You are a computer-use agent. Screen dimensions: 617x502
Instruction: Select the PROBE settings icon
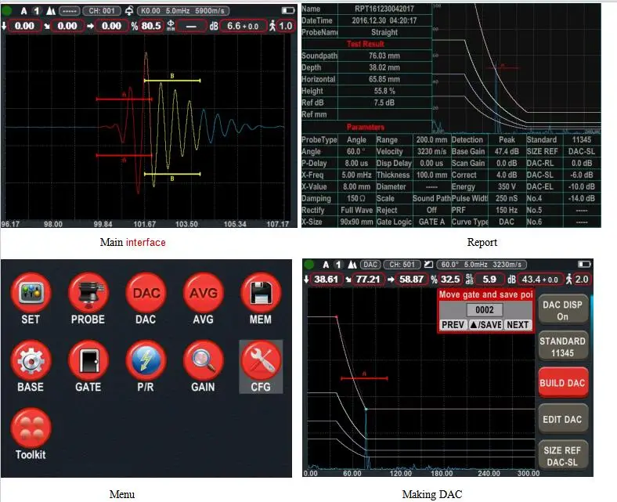click(88, 294)
